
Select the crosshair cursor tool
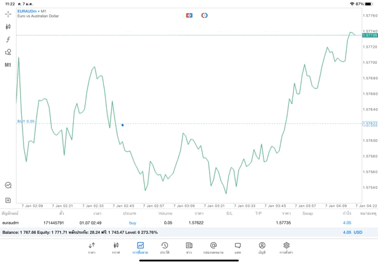8,14
